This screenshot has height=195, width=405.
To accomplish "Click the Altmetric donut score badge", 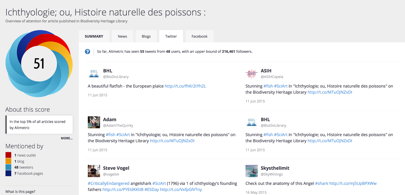I will pyautogui.click(x=39, y=63).
